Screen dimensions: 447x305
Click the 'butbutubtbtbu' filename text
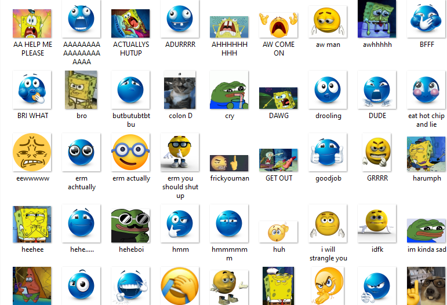131,120
